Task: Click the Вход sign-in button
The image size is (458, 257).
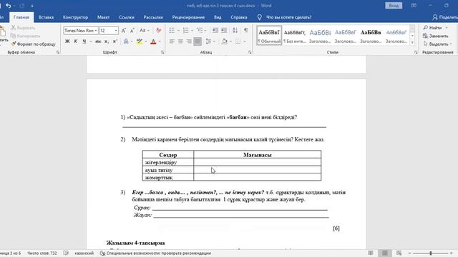Action: 394,6
